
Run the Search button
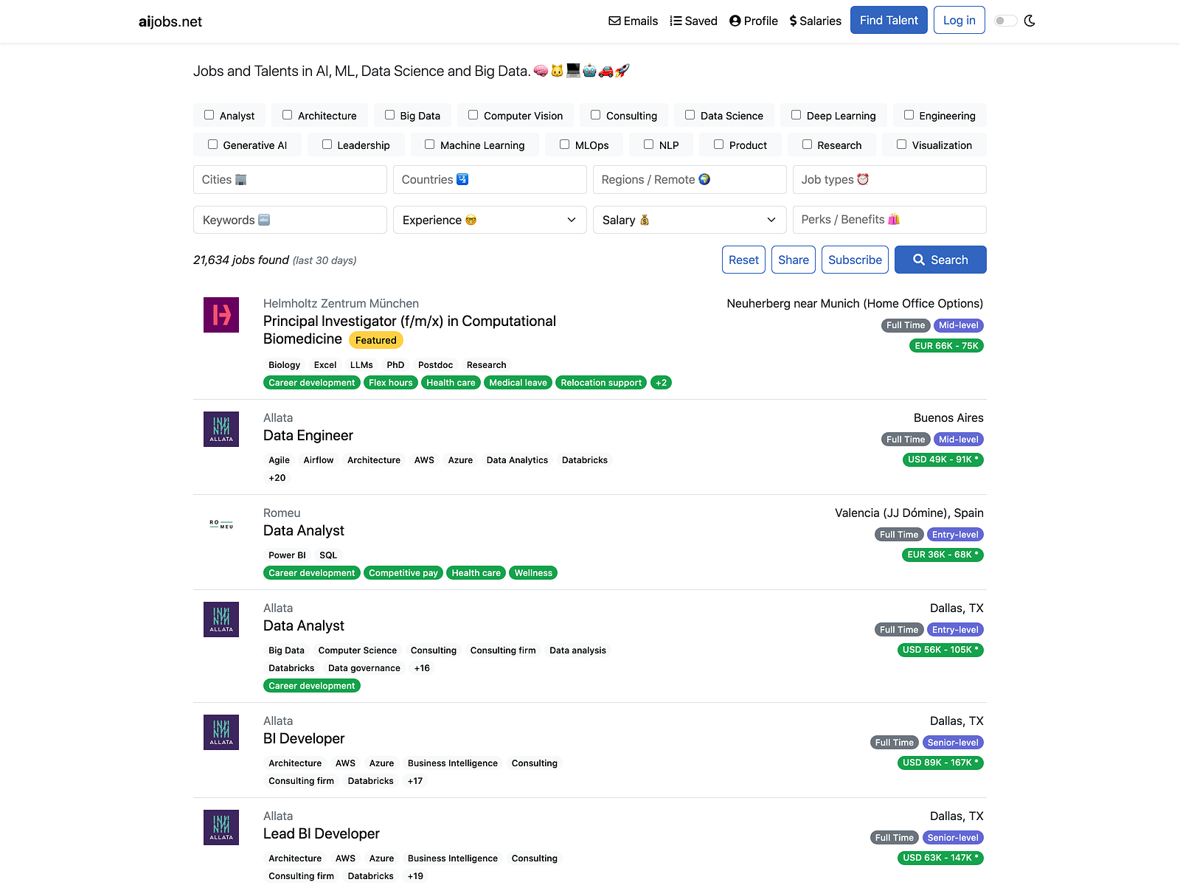pos(940,260)
